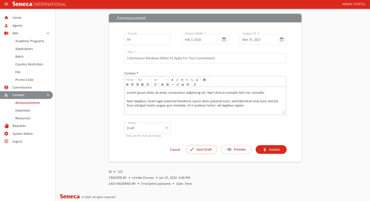The height and width of the screenshot is (201, 370).
Task: Go to Commissions in the sidebar
Action: [x=22, y=87]
